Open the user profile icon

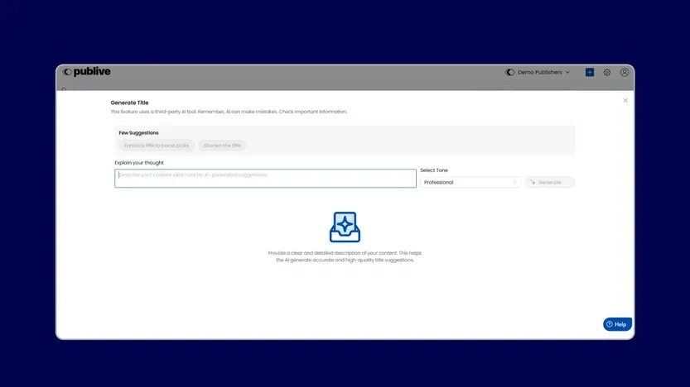coord(625,73)
